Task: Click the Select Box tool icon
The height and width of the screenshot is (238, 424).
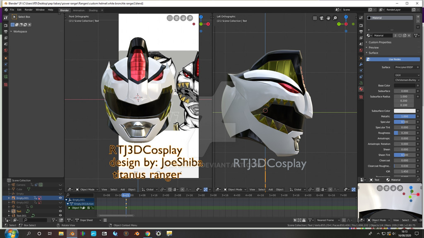Action: point(14,17)
